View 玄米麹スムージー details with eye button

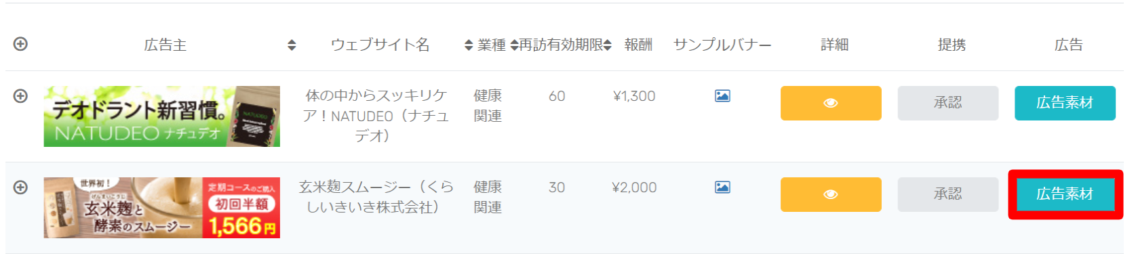(x=831, y=194)
